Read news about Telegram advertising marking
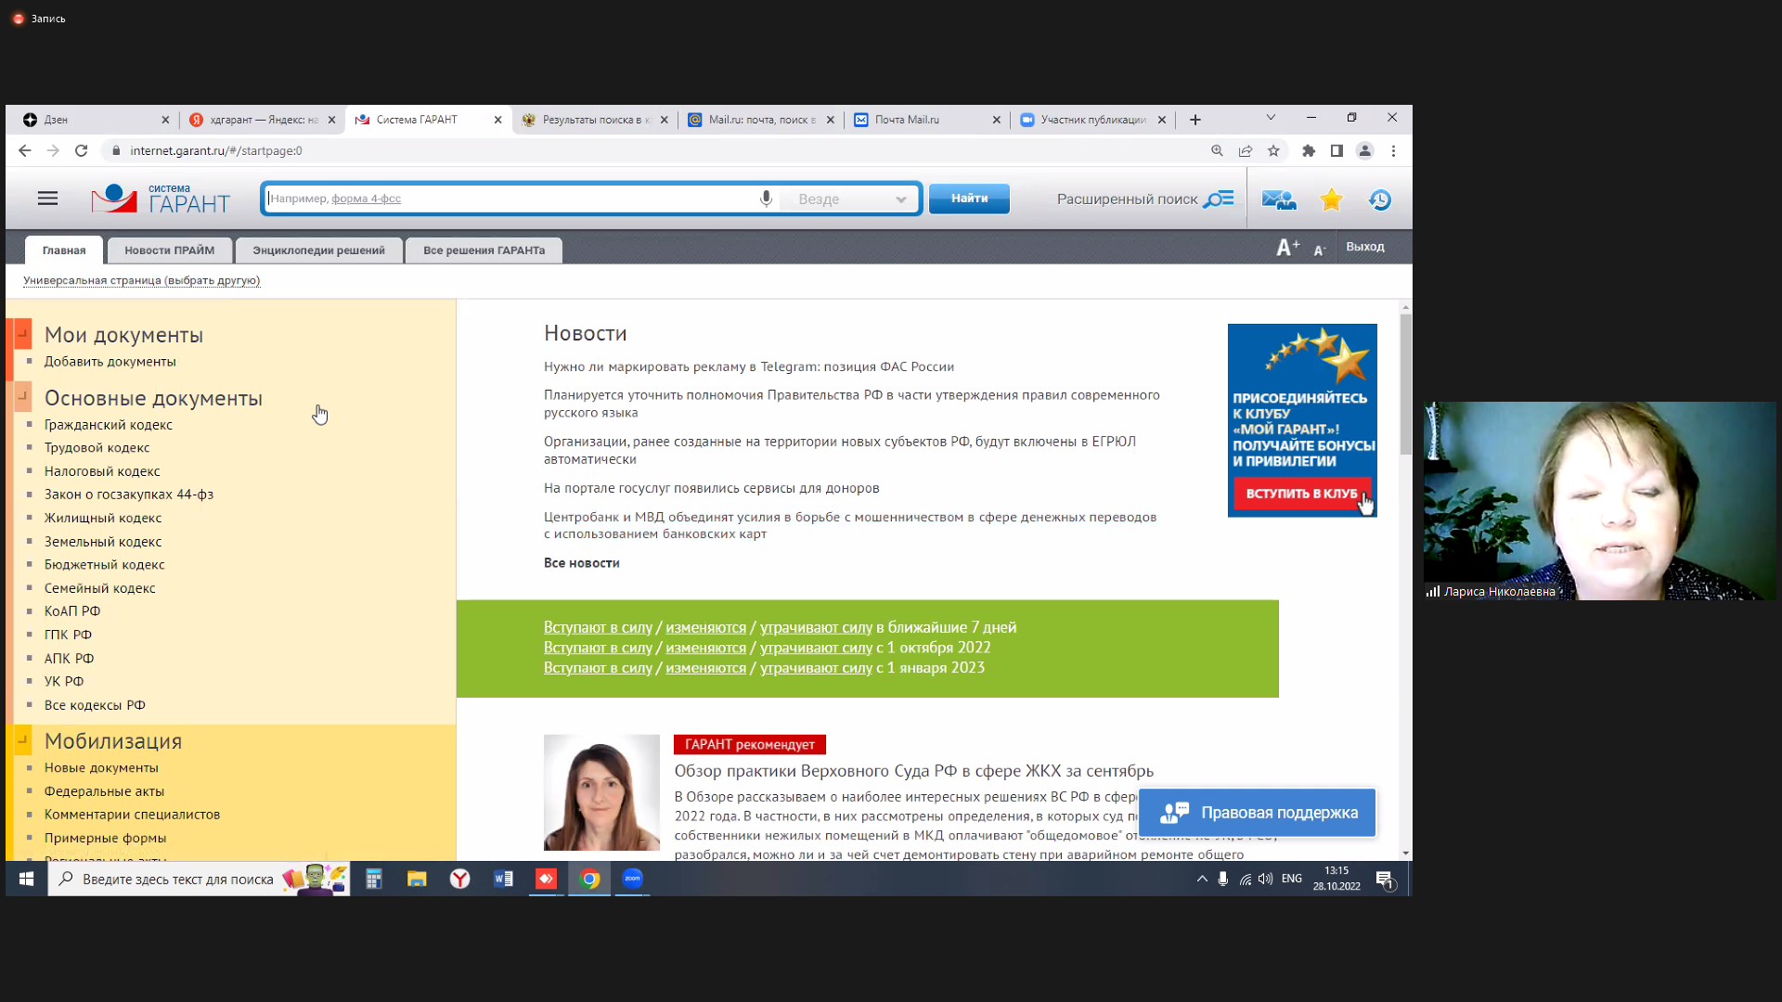The image size is (1782, 1002). point(749,366)
